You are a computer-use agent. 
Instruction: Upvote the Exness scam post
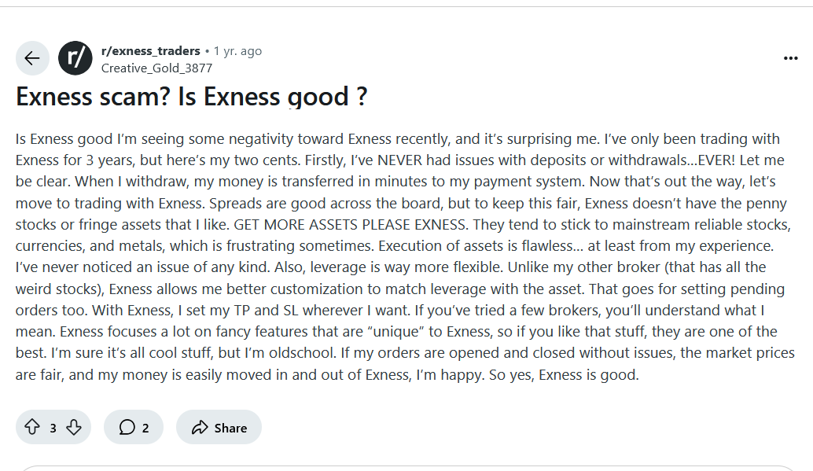coord(32,427)
